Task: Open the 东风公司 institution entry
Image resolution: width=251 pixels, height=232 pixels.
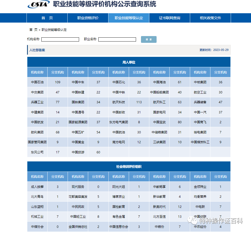Action: 37,152
